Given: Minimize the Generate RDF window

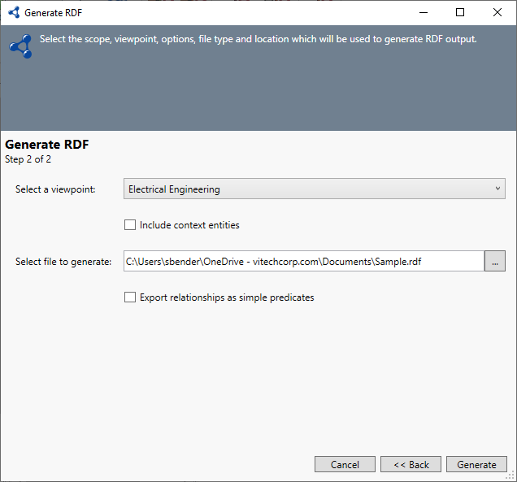Looking at the screenshot, I should tap(423, 13).
